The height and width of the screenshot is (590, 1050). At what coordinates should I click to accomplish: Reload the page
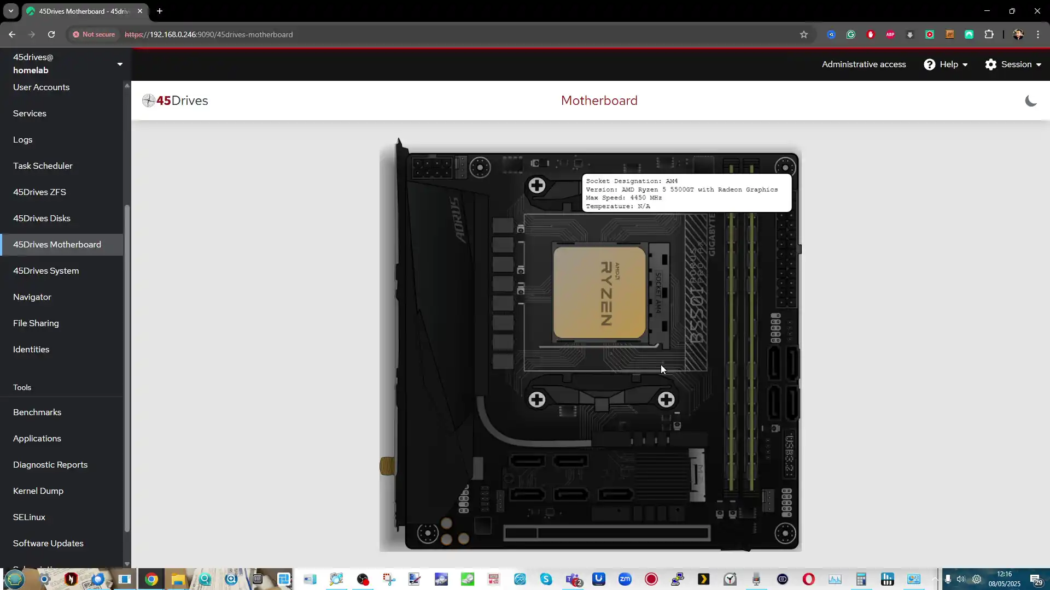click(x=51, y=34)
